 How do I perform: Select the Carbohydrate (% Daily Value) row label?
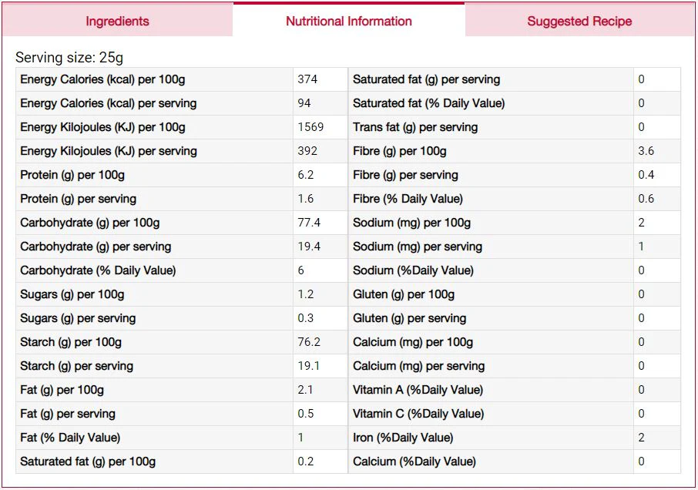(x=98, y=270)
